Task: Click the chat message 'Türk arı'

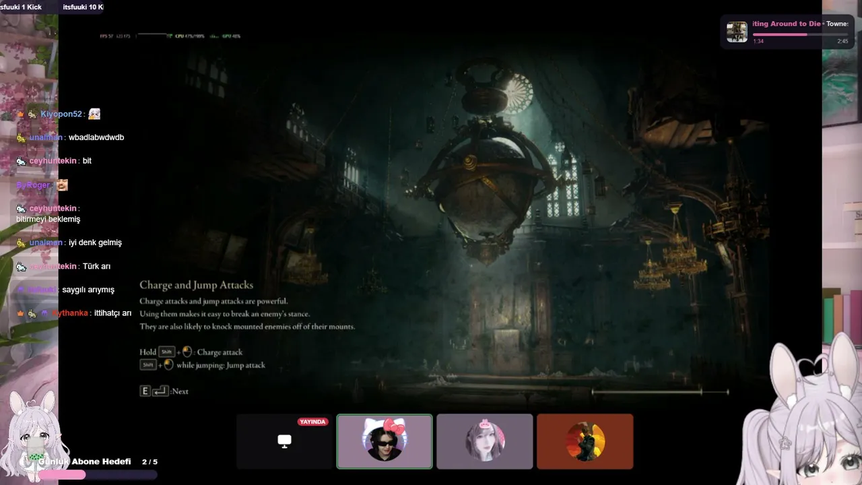Action: click(96, 266)
